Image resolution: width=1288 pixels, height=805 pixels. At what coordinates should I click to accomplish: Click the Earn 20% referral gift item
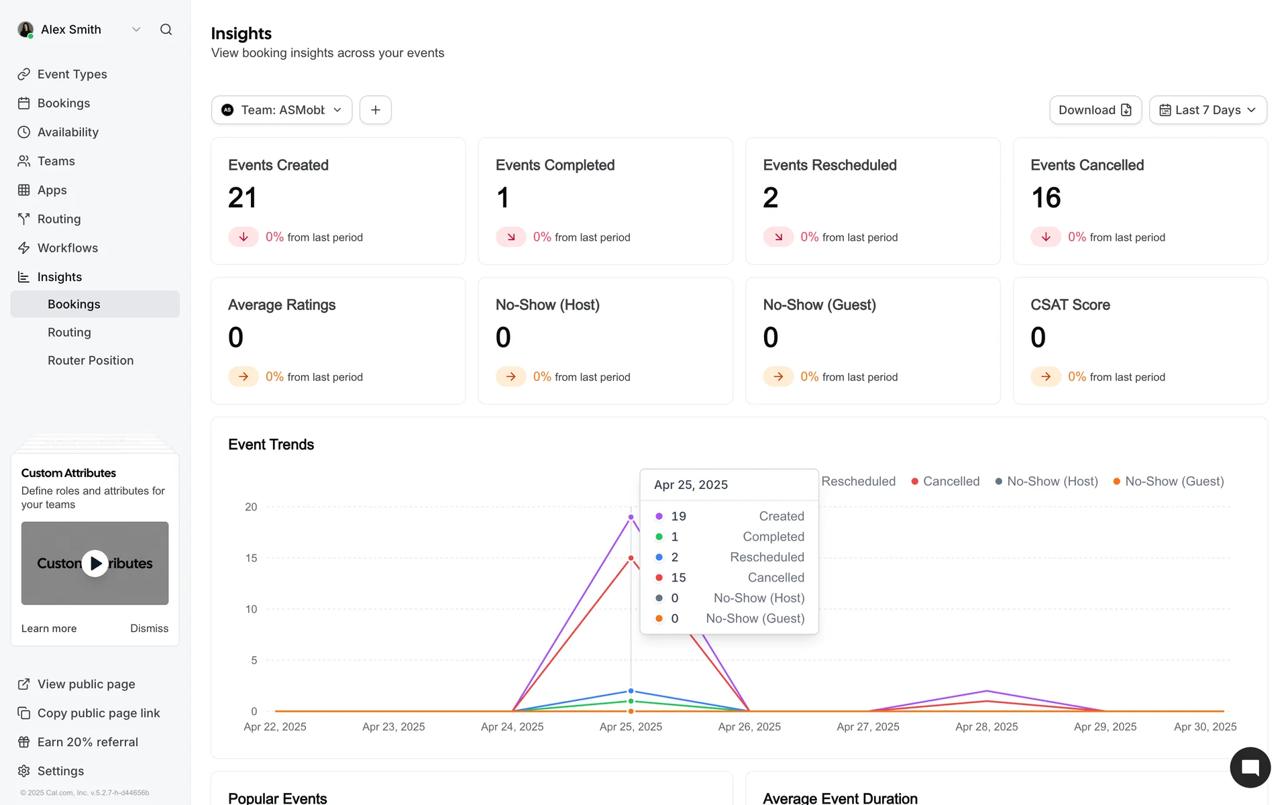(87, 742)
